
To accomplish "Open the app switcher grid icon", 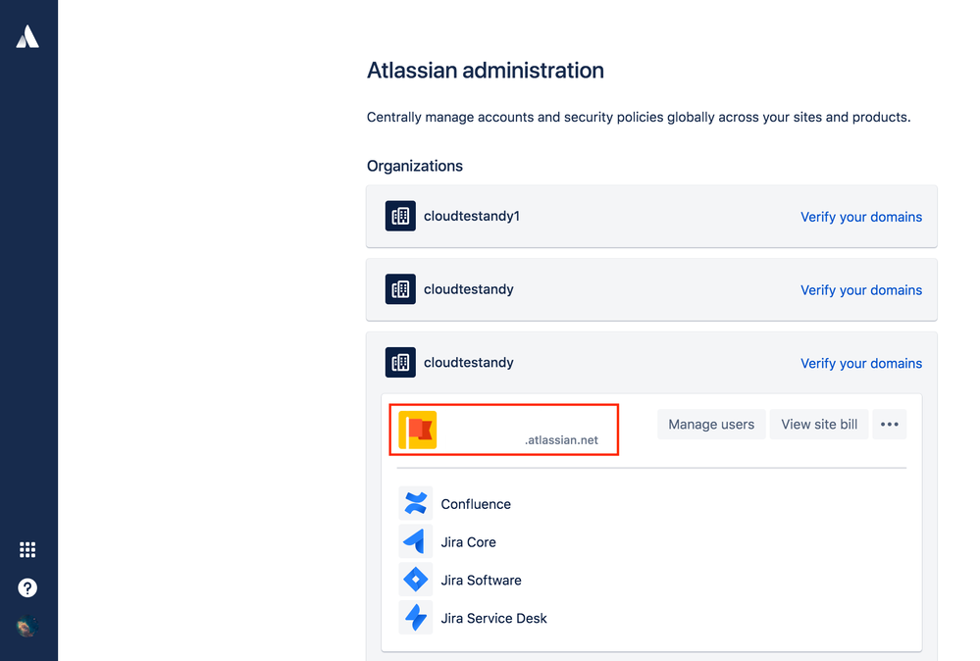I will tap(27, 550).
